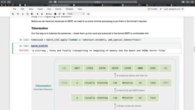
Task: Click the 'Tokenization' section heading
Action: click(x=40, y=28)
